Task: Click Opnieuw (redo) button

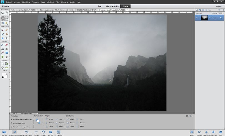Action: (36, 133)
